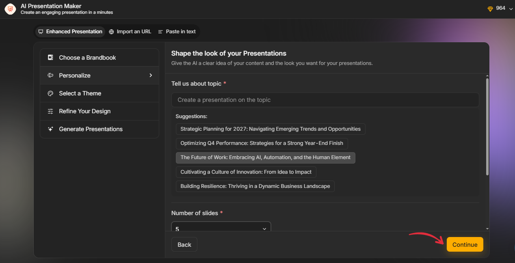The width and height of the screenshot is (515, 263).
Task: Expand the credits dropdown chevron beside 964
Action: [x=511, y=9]
